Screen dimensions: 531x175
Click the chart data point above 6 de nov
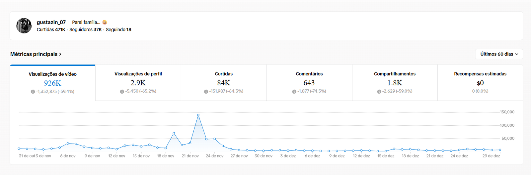(x=68, y=143)
